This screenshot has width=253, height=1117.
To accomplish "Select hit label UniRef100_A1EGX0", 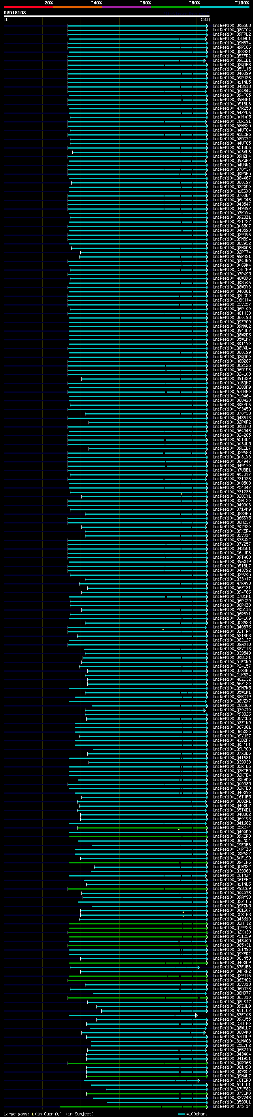I will [232, 191].
